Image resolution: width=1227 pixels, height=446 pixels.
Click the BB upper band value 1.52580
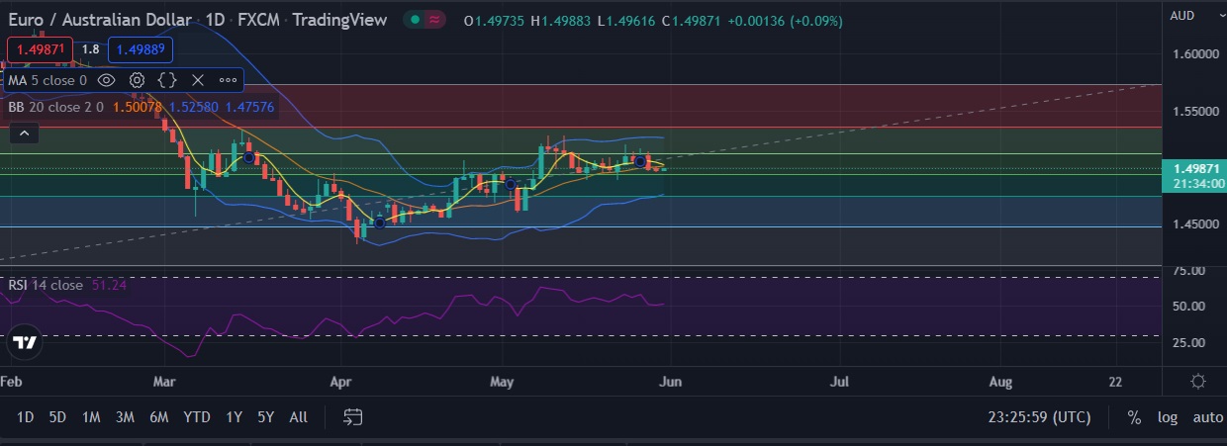pos(194,107)
